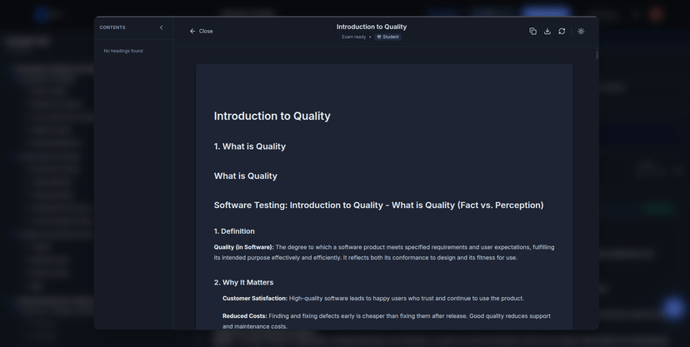The width and height of the screenshot is (690, 347).
Task: Click the Fact vs. Perception heading
Action: (378, 205)
